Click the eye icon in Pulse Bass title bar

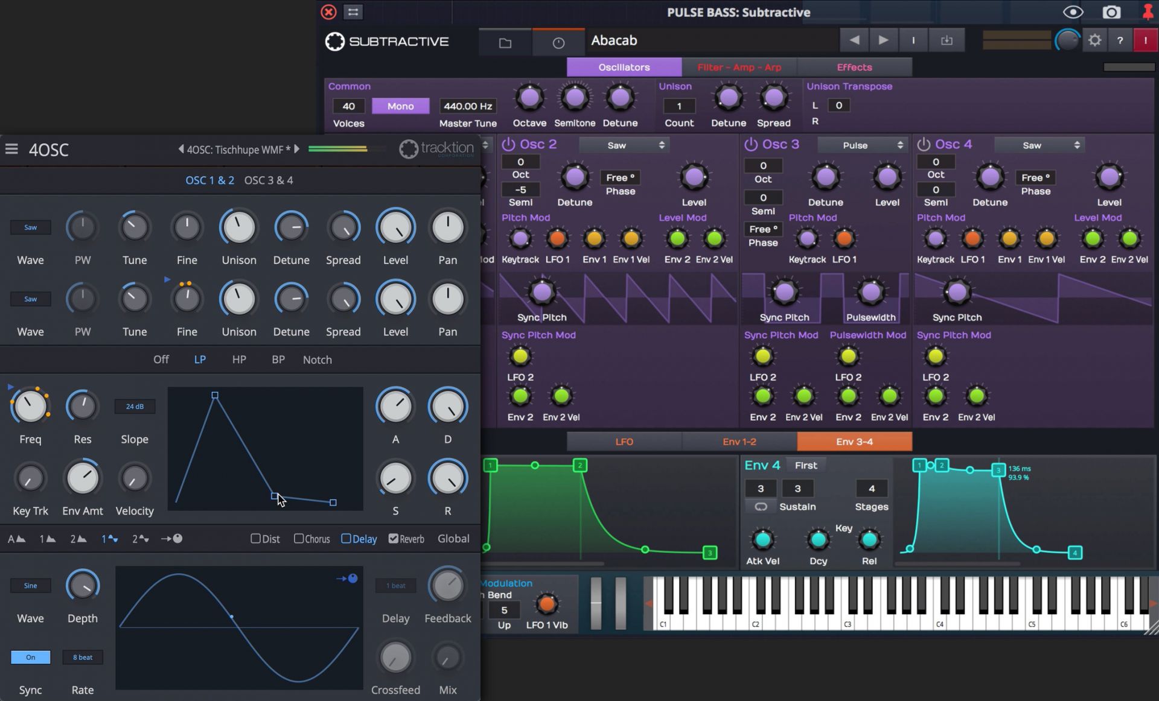click(1073, 12)
